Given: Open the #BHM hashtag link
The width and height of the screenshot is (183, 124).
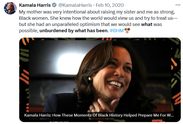Looking at the screenshot, I should [x=116, y=31].
